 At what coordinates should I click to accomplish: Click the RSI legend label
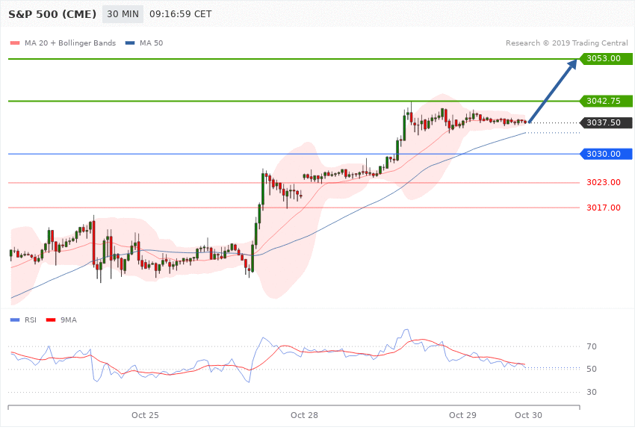tap(31, 320)
